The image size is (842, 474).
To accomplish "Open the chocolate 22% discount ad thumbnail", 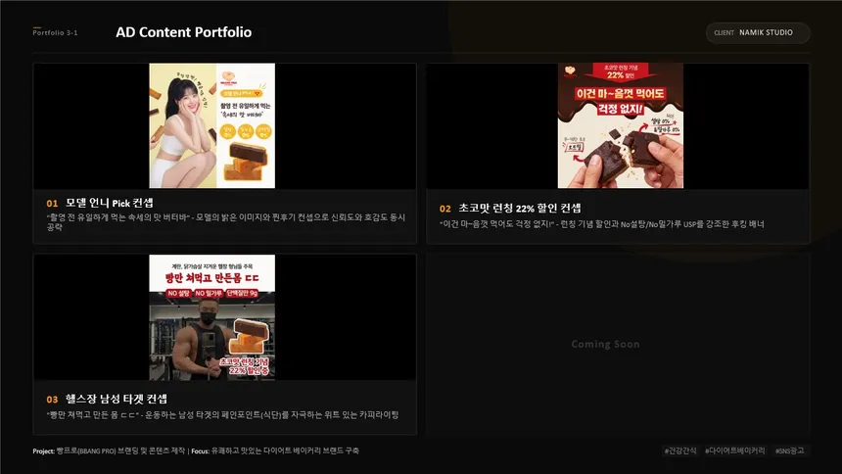I will (620, 125).
